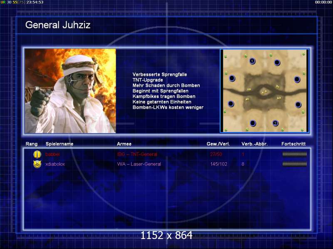This screenshot has width=333, height=249.
Task: Click the desert minimap preview
Action: [x=264, y=91]
